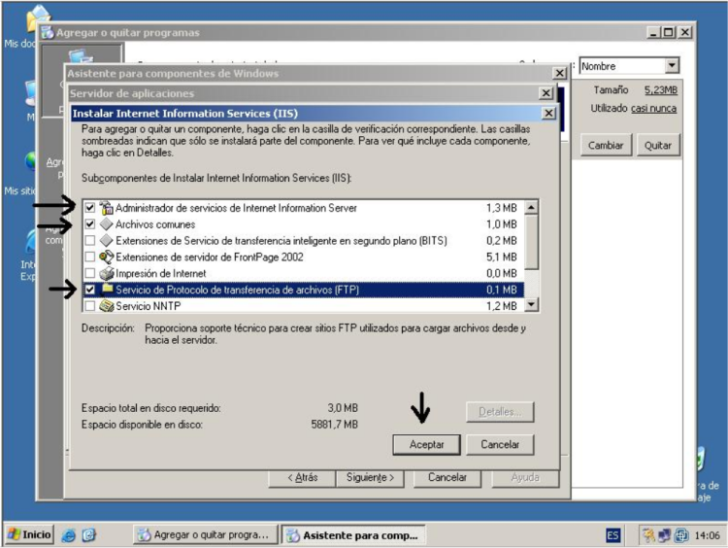Click the second quick launch icon beside Internet Explorer
The height and width of the screenshot is (548, 728).
[88, 535]
